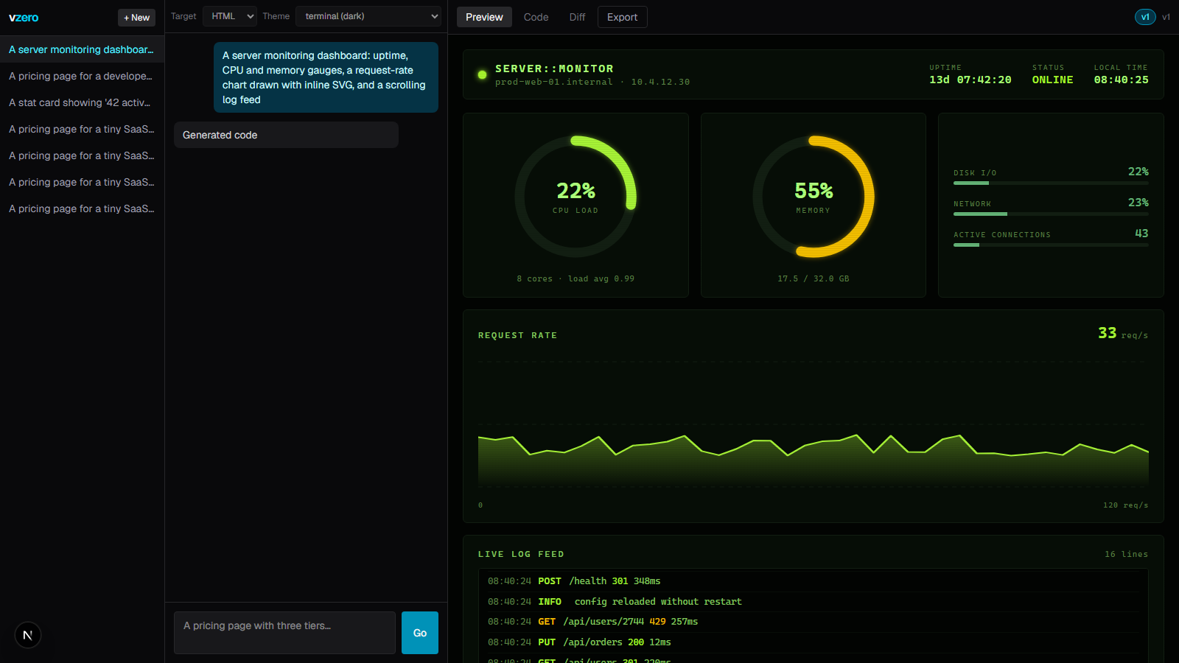Click the active connections value 43

1141,234
